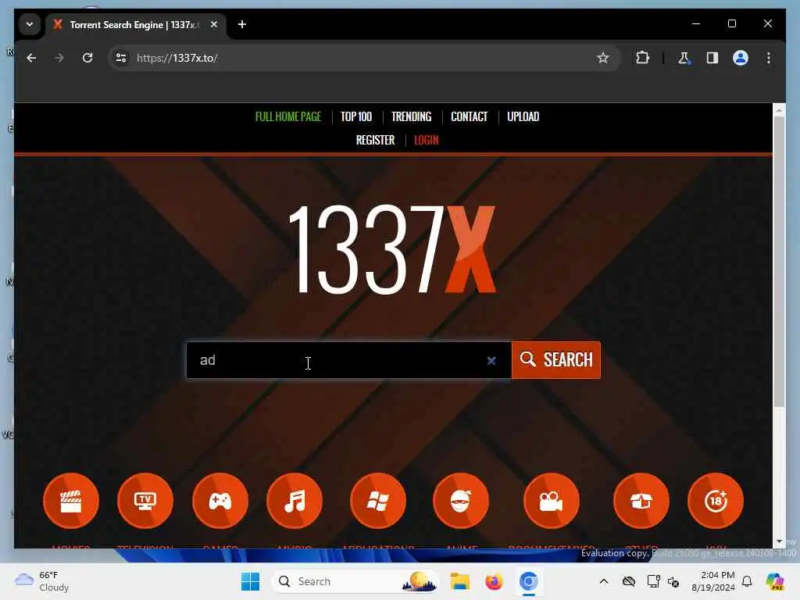Click the page vertical scrollbar thumb
The height and width of the screenshot is (600, 800).
[x=779, y=261]
